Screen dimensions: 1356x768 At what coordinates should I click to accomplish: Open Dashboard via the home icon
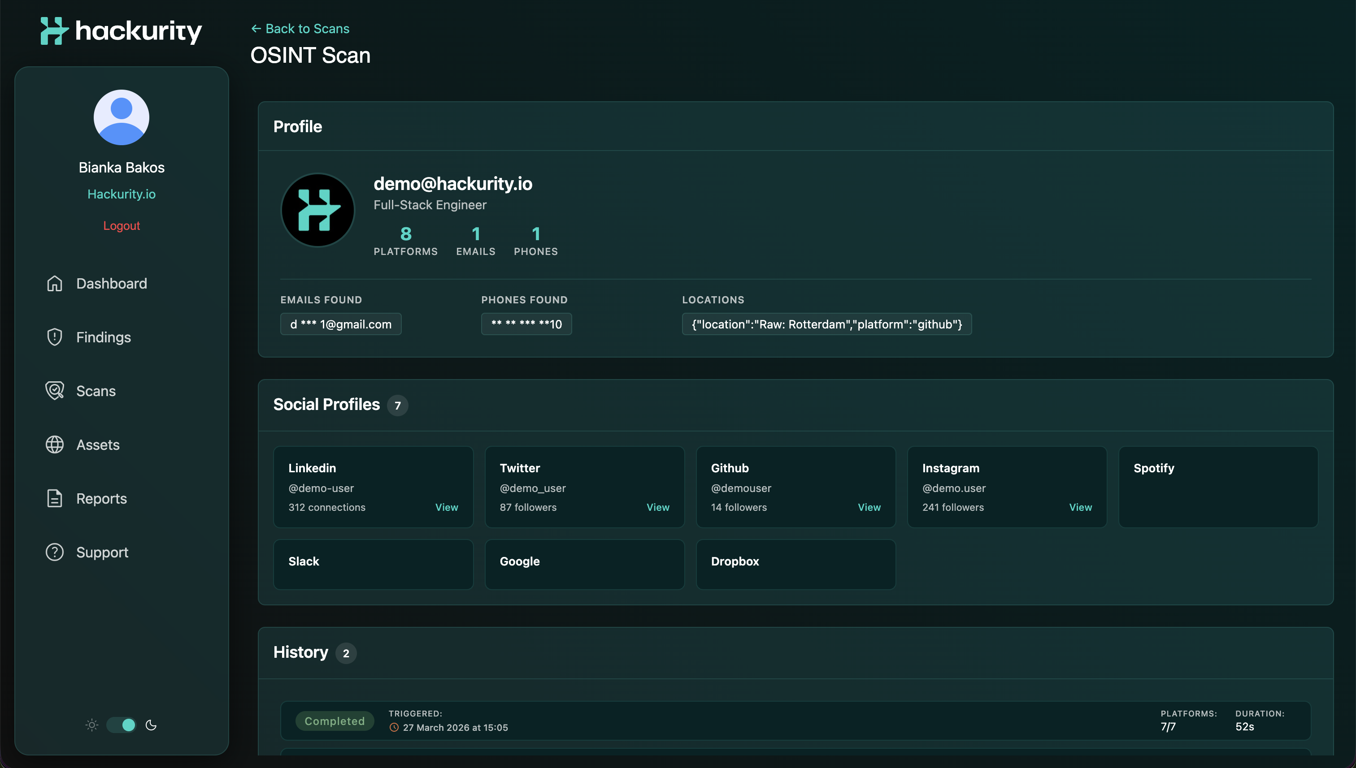[x=54, y=283]
